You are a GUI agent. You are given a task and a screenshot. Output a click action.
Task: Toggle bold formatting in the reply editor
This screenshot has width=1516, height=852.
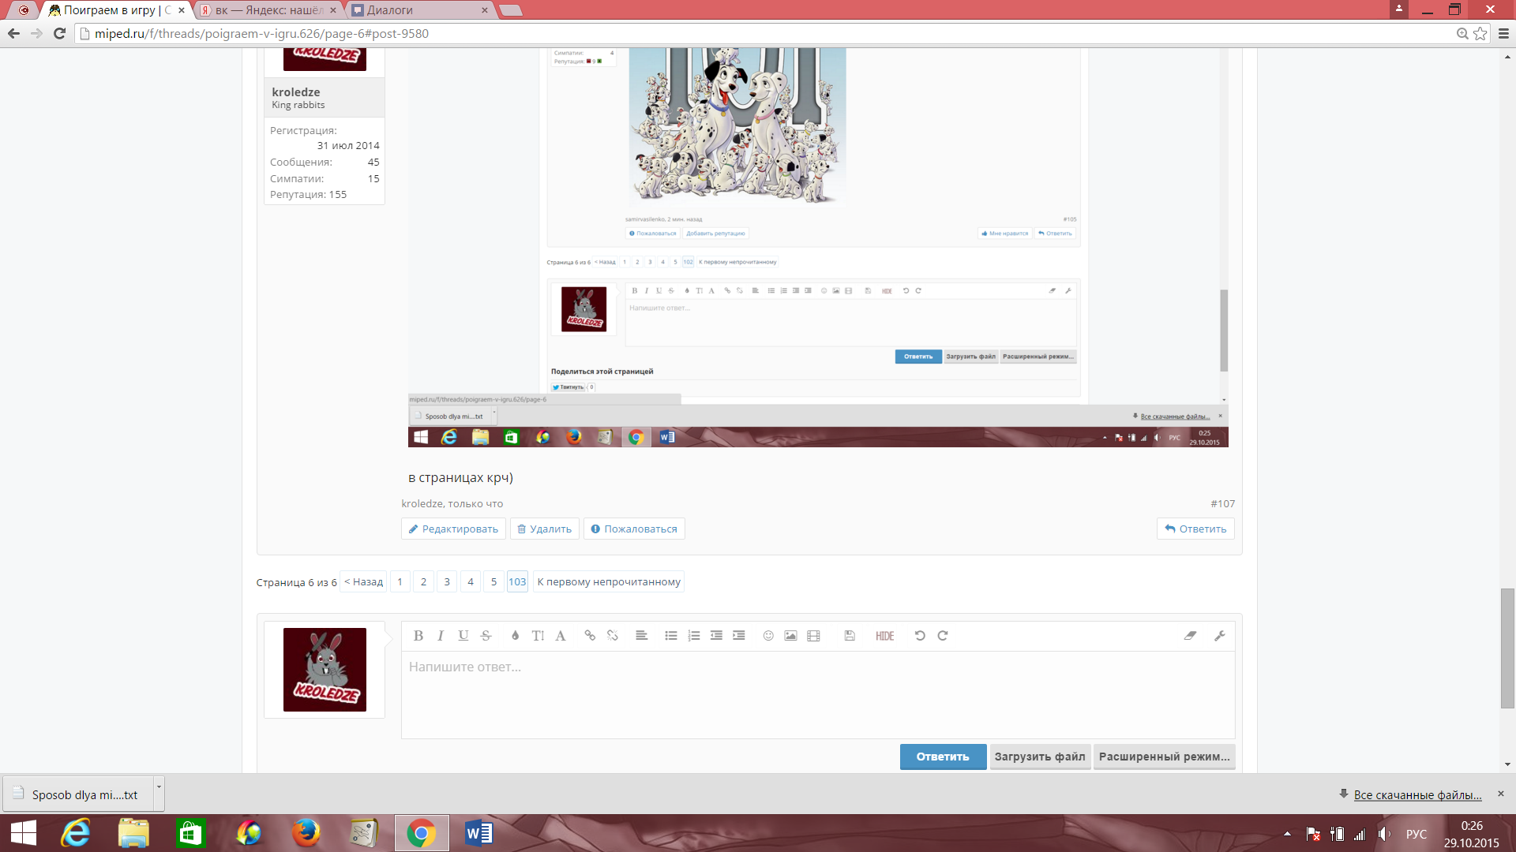[x=418, y=636]
